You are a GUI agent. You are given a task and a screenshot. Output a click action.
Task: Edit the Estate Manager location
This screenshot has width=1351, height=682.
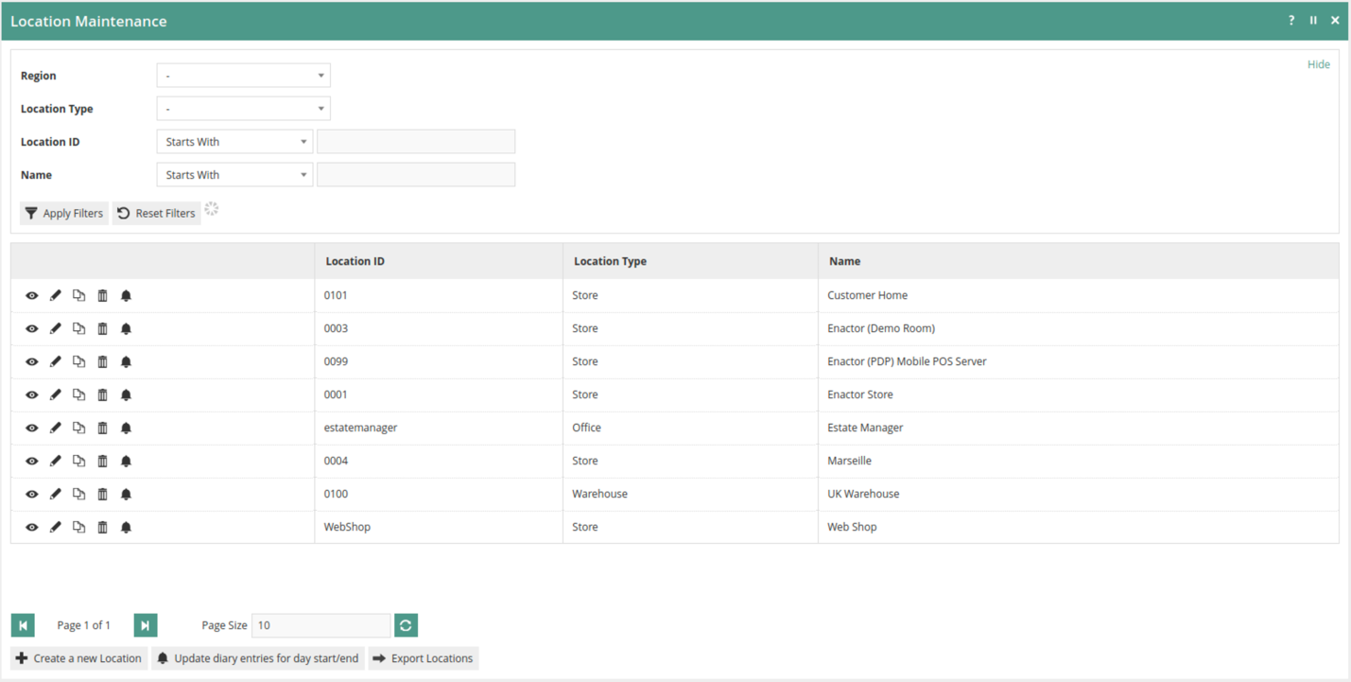tap(56, 428)
